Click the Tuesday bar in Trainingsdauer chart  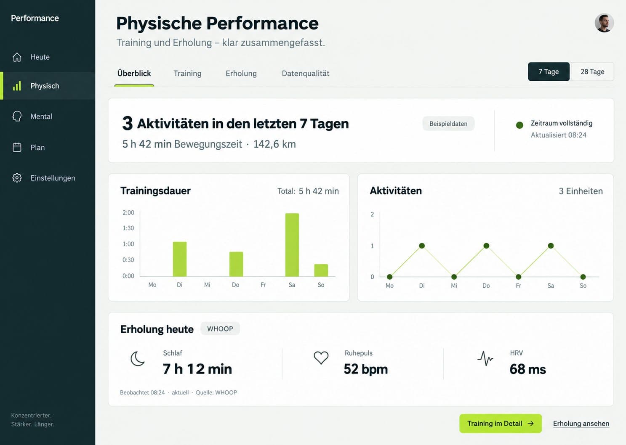point(180,259)
